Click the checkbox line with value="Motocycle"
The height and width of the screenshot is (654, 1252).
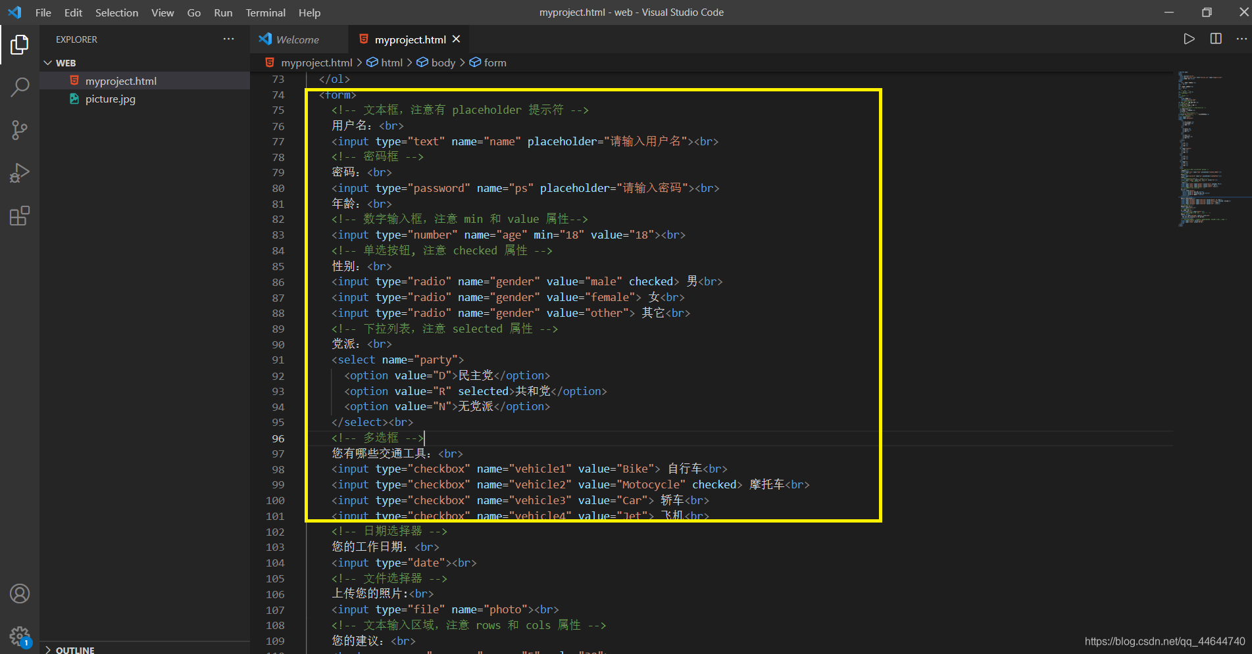[570, 484]
